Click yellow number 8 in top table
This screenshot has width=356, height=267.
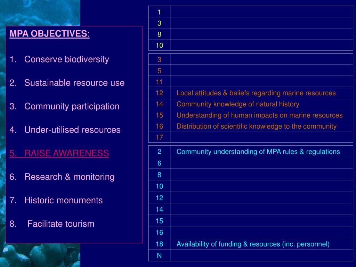[x=159, y=34]
